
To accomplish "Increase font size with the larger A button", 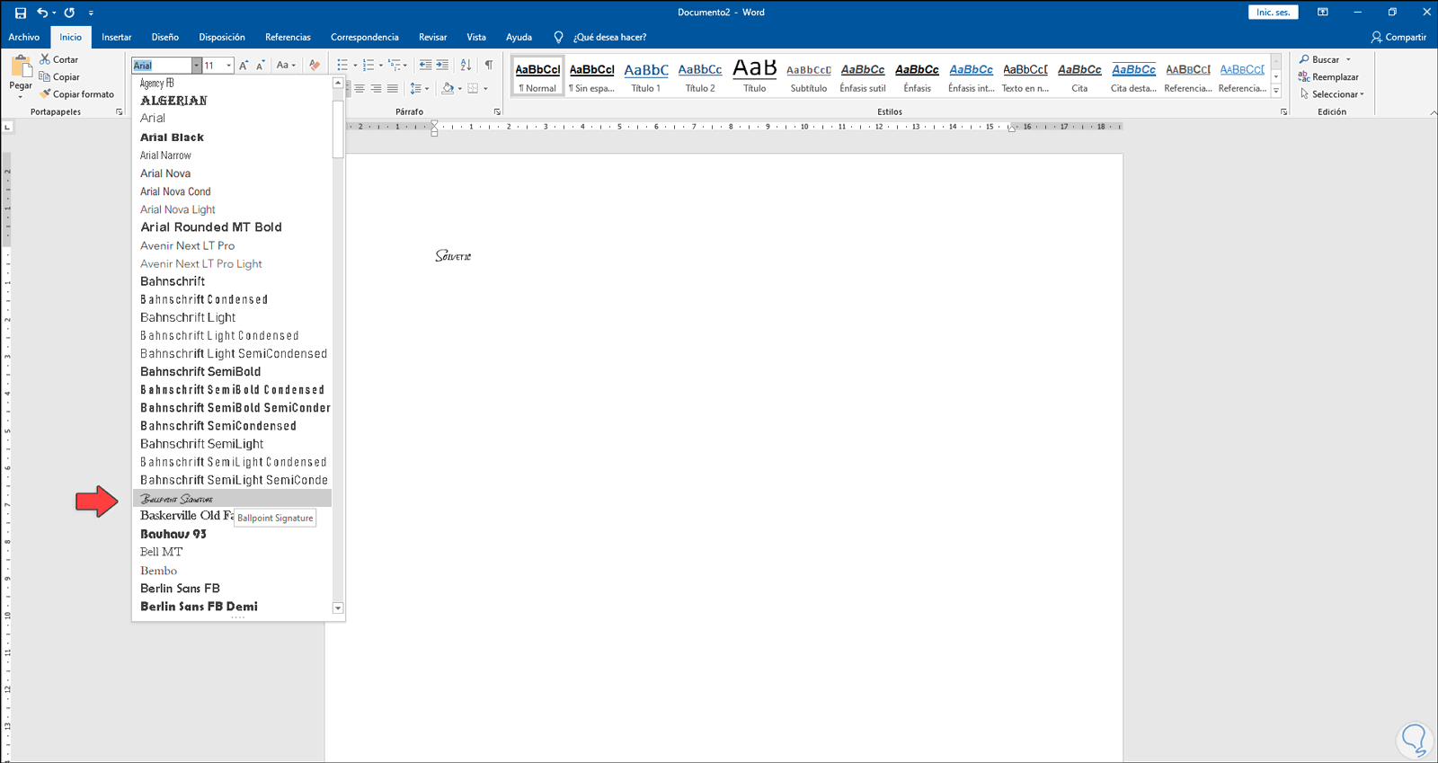I will (x=244, y=66).
